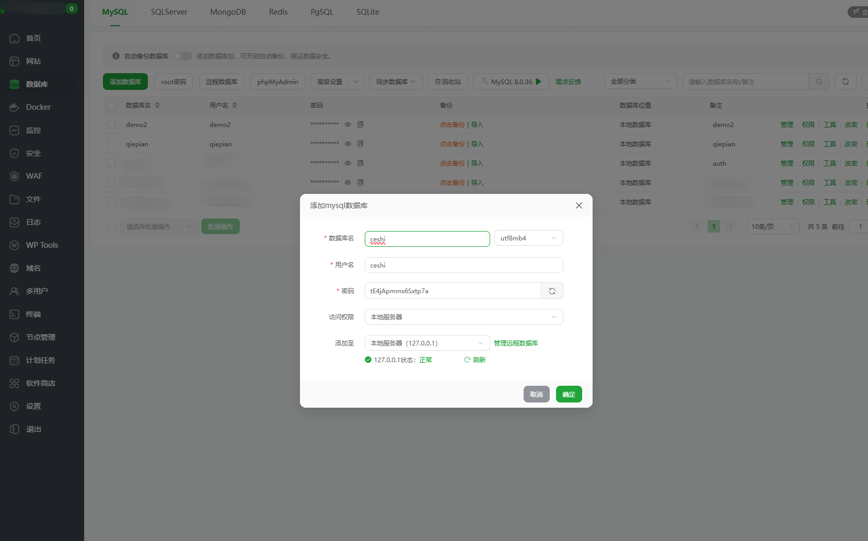Click the search magnifier icon

click(x=819, y=82)
